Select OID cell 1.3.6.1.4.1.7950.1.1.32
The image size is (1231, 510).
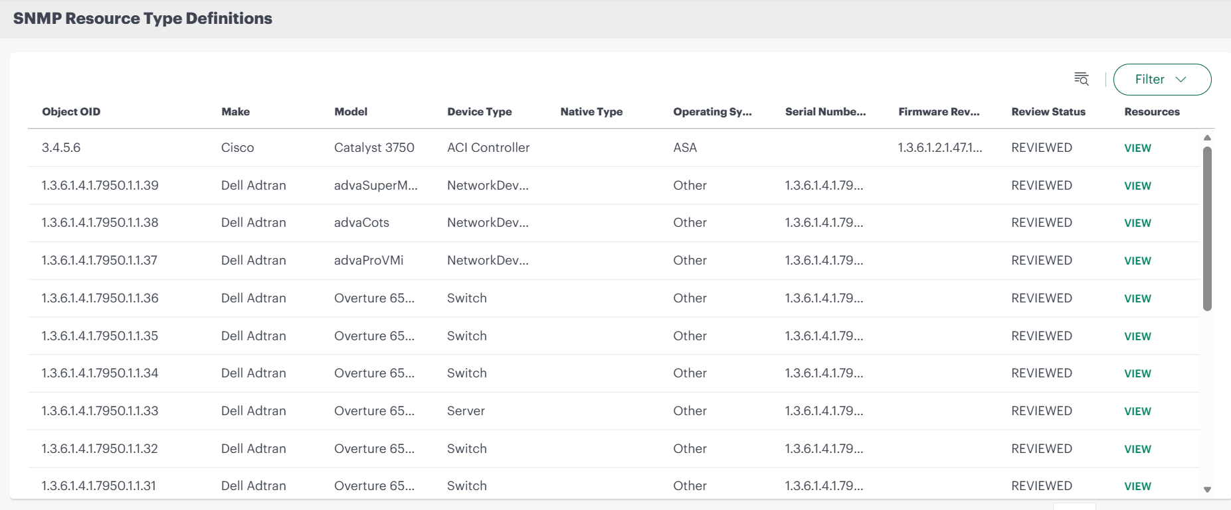point(100,448)
